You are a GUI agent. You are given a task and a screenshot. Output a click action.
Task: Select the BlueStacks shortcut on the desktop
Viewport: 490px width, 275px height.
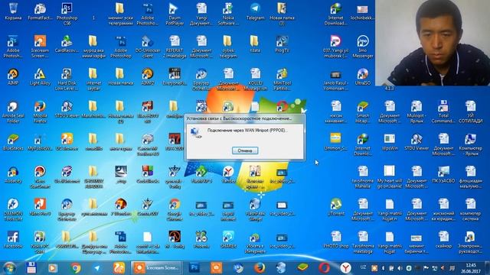click(x=13, y=143)
